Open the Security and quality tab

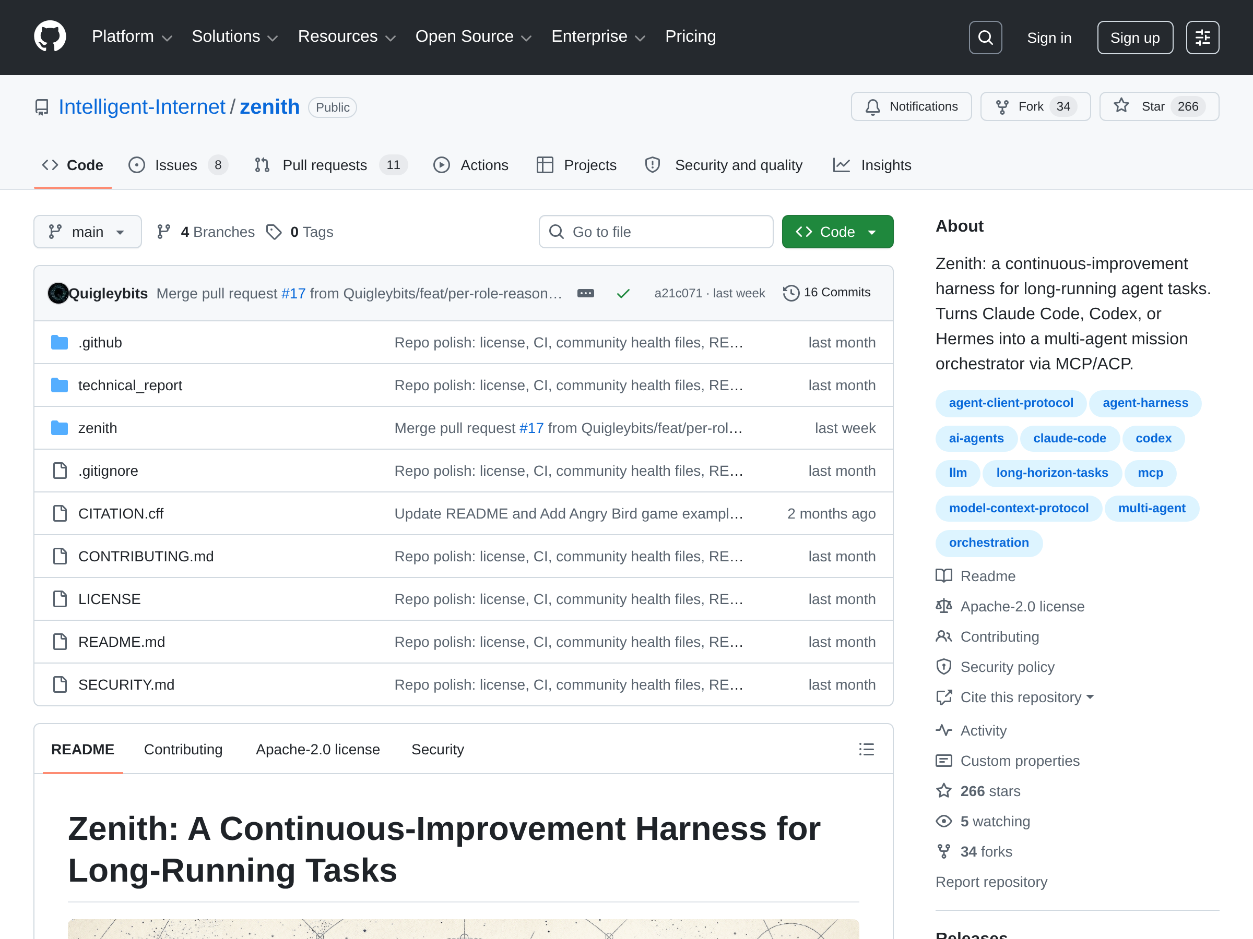coord(724,165)
